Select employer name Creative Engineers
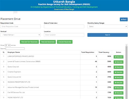Viewport: 129px width, 99px height. (x=14, y=72)
